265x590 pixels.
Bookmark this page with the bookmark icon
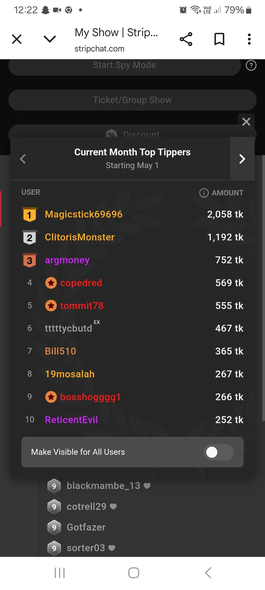219,39
